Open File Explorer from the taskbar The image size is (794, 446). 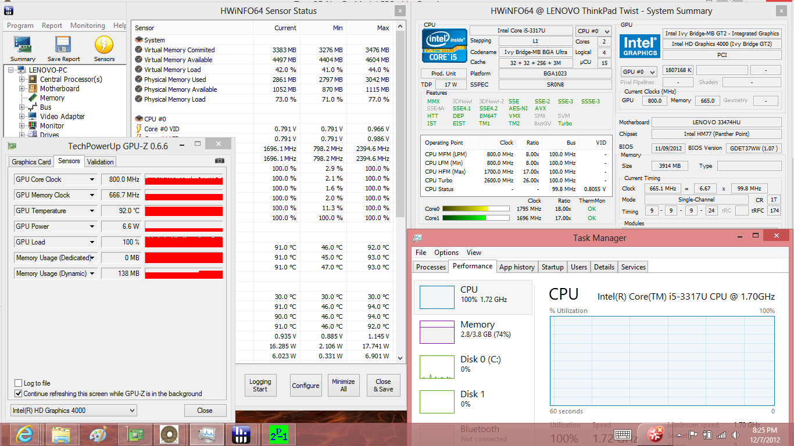click(61, 434)
